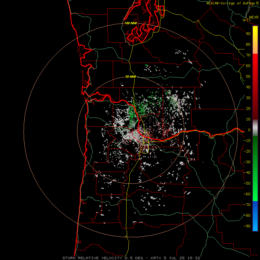The width and height of the screenshot is (260, 260).
Task: Pick the gray zero-velocity segment of the color bar
Action: 255,128
